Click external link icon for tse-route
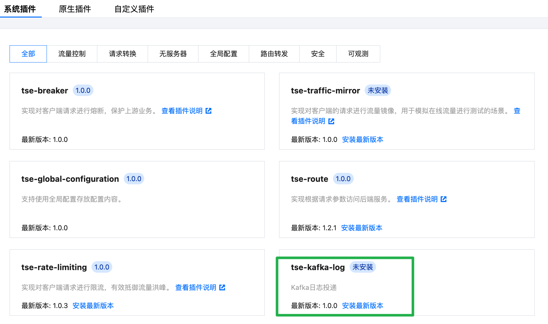548x324 pixels. pos(444,199)
